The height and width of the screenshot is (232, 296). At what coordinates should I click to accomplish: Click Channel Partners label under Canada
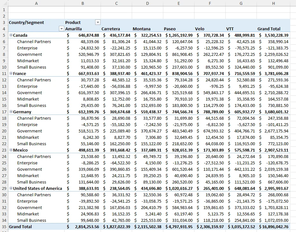34,41
